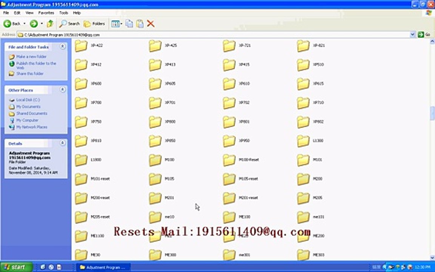Click the scrollbar up arrow
Screen dimensions: 435x272
coord(432,42)
